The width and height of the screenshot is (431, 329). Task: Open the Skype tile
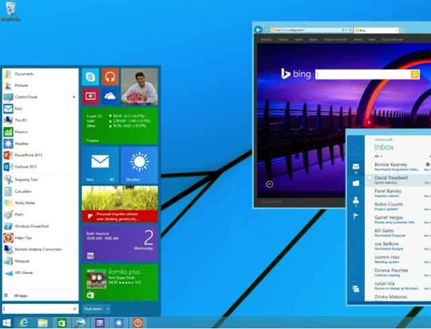coord(90,77)
